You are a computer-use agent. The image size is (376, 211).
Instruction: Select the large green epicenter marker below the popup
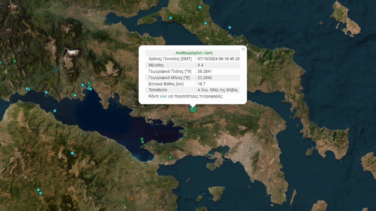[193, 108]
